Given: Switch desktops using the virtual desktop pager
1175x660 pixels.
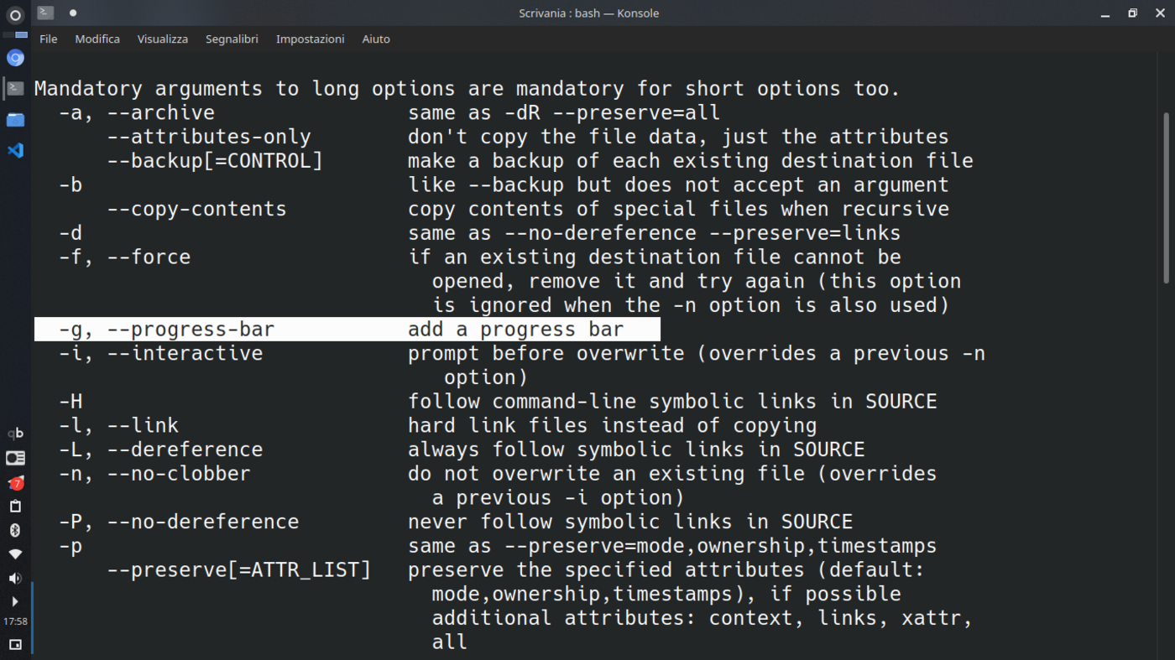Looking at the screenshot, I should click(15, 458).
